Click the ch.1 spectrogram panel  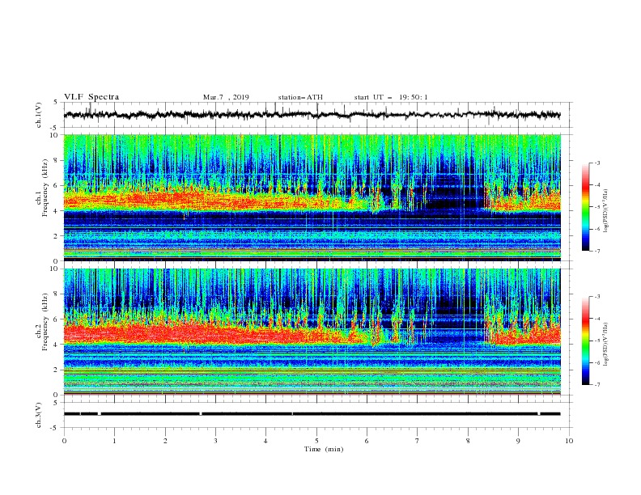[312, 197]
